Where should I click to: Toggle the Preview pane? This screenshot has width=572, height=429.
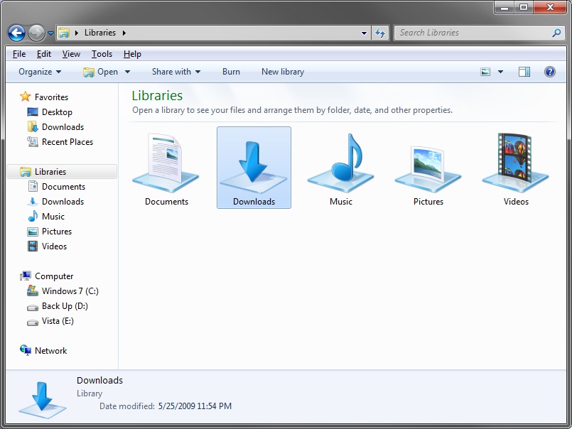tap(524, 71)
